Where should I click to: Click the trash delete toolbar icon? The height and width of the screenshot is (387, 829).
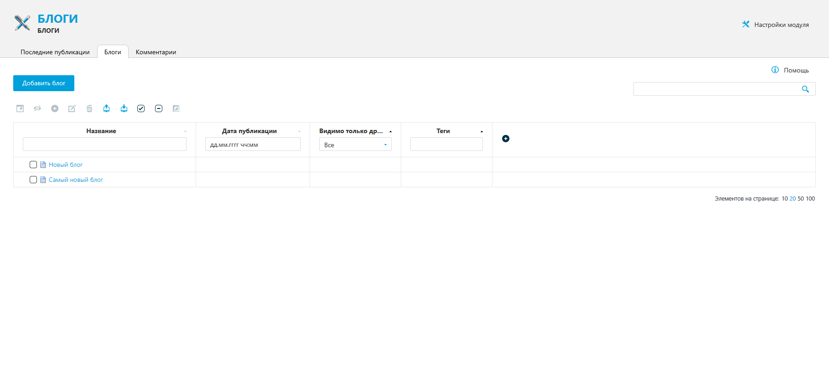pos(89,108)
